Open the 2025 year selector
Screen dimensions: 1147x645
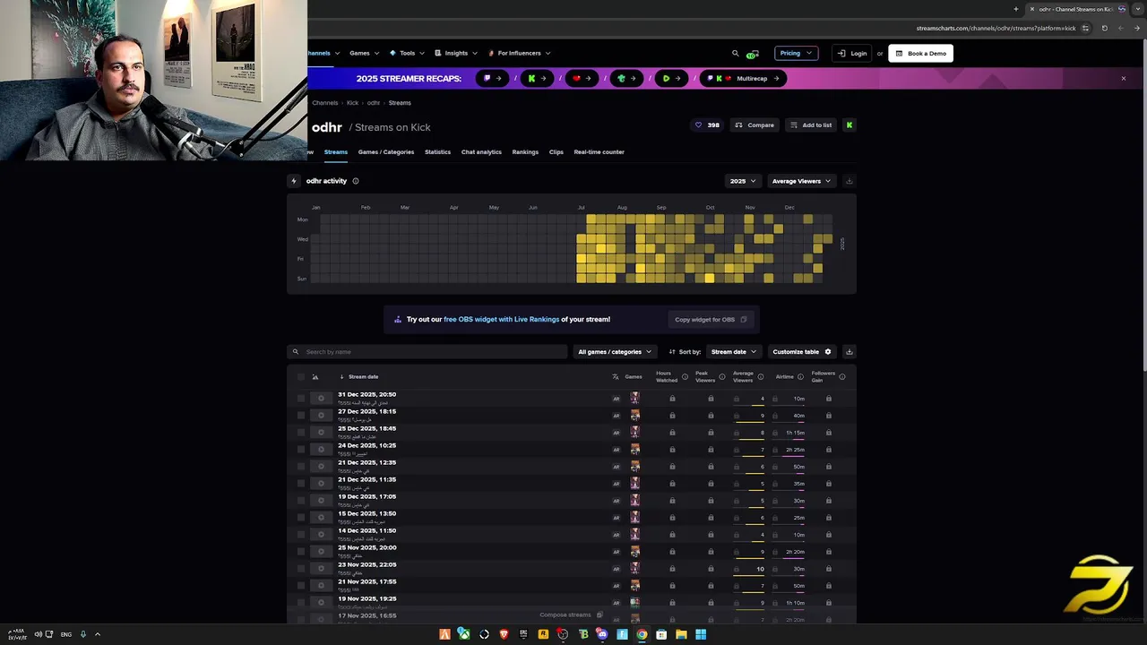pos(742,181)
